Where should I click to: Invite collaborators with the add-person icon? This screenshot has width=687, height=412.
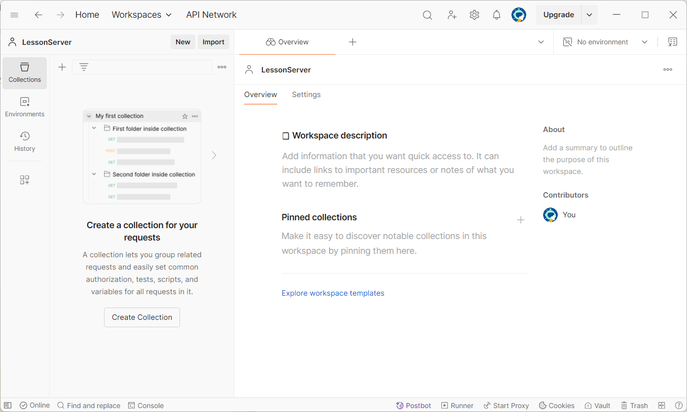click(452, 15)
